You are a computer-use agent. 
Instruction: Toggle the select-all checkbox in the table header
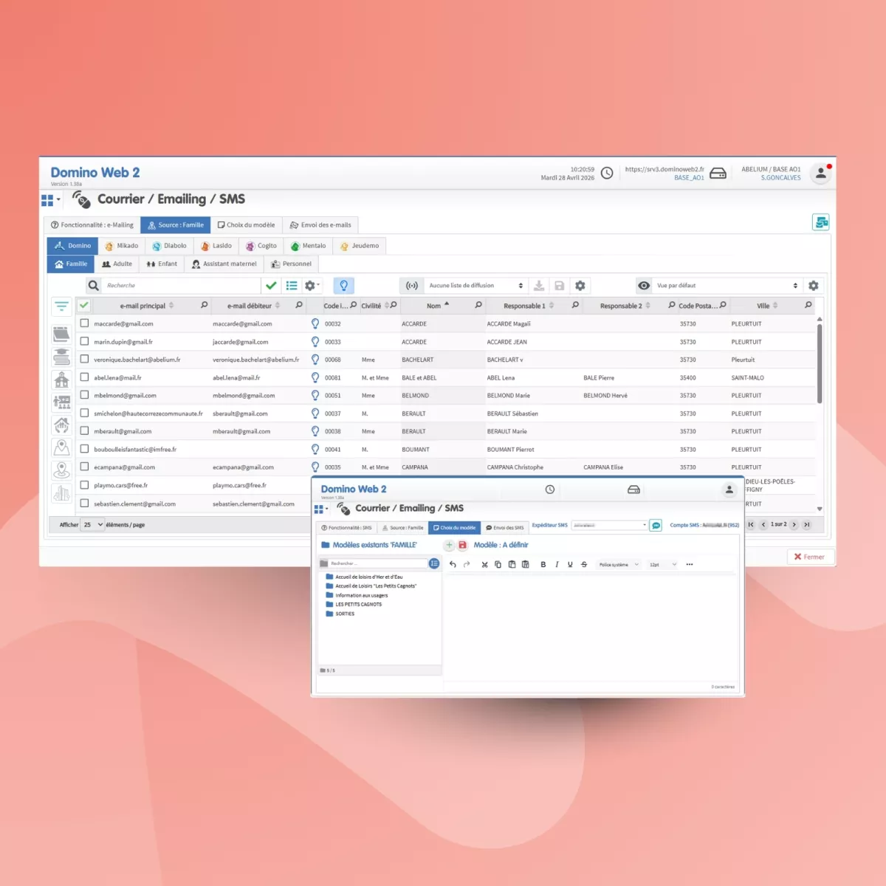tap(84, 305)
